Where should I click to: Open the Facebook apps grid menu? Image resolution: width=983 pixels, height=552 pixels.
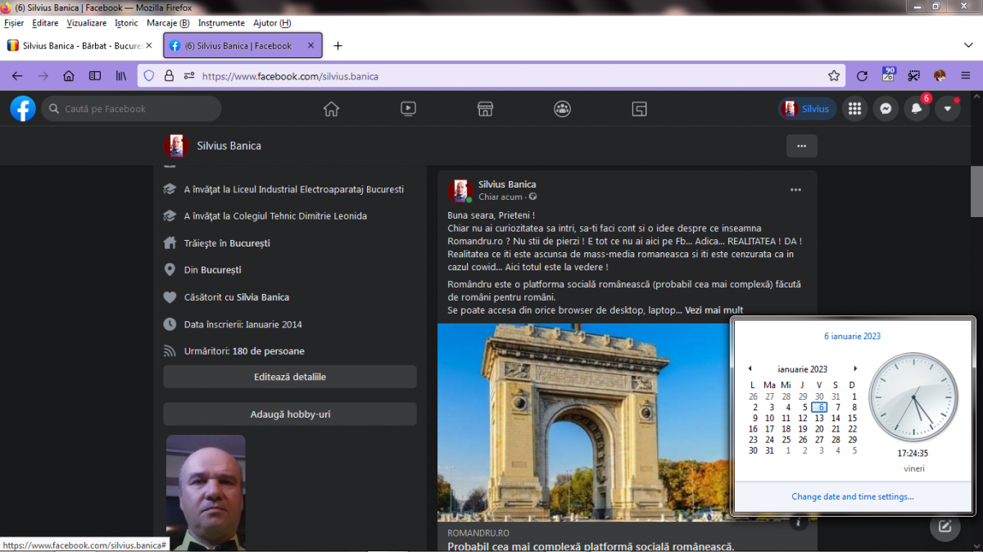click(x=854, y=109)
